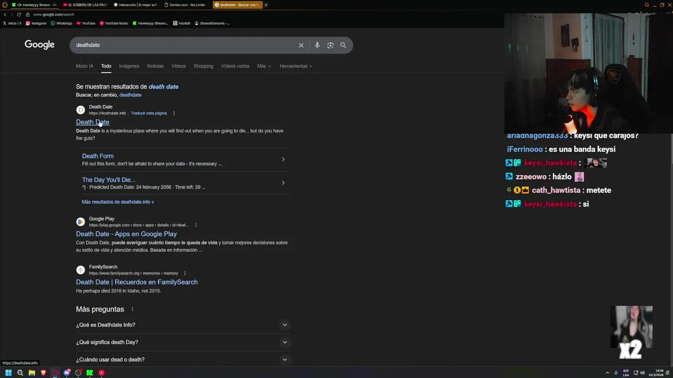The height and width of the screenshot is (378, 673).
Task: Expand the Más search filter dropdown
Action: [x=263, y=66]
